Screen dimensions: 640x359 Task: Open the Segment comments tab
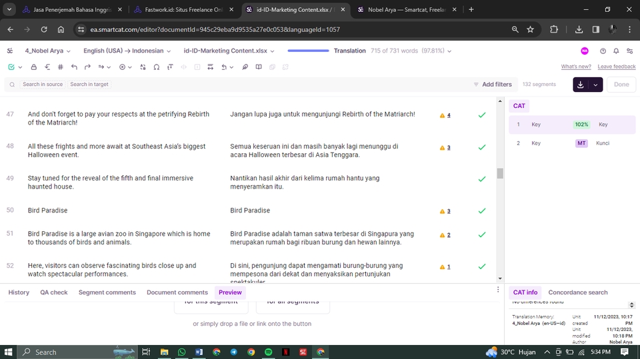coord(107,292)
